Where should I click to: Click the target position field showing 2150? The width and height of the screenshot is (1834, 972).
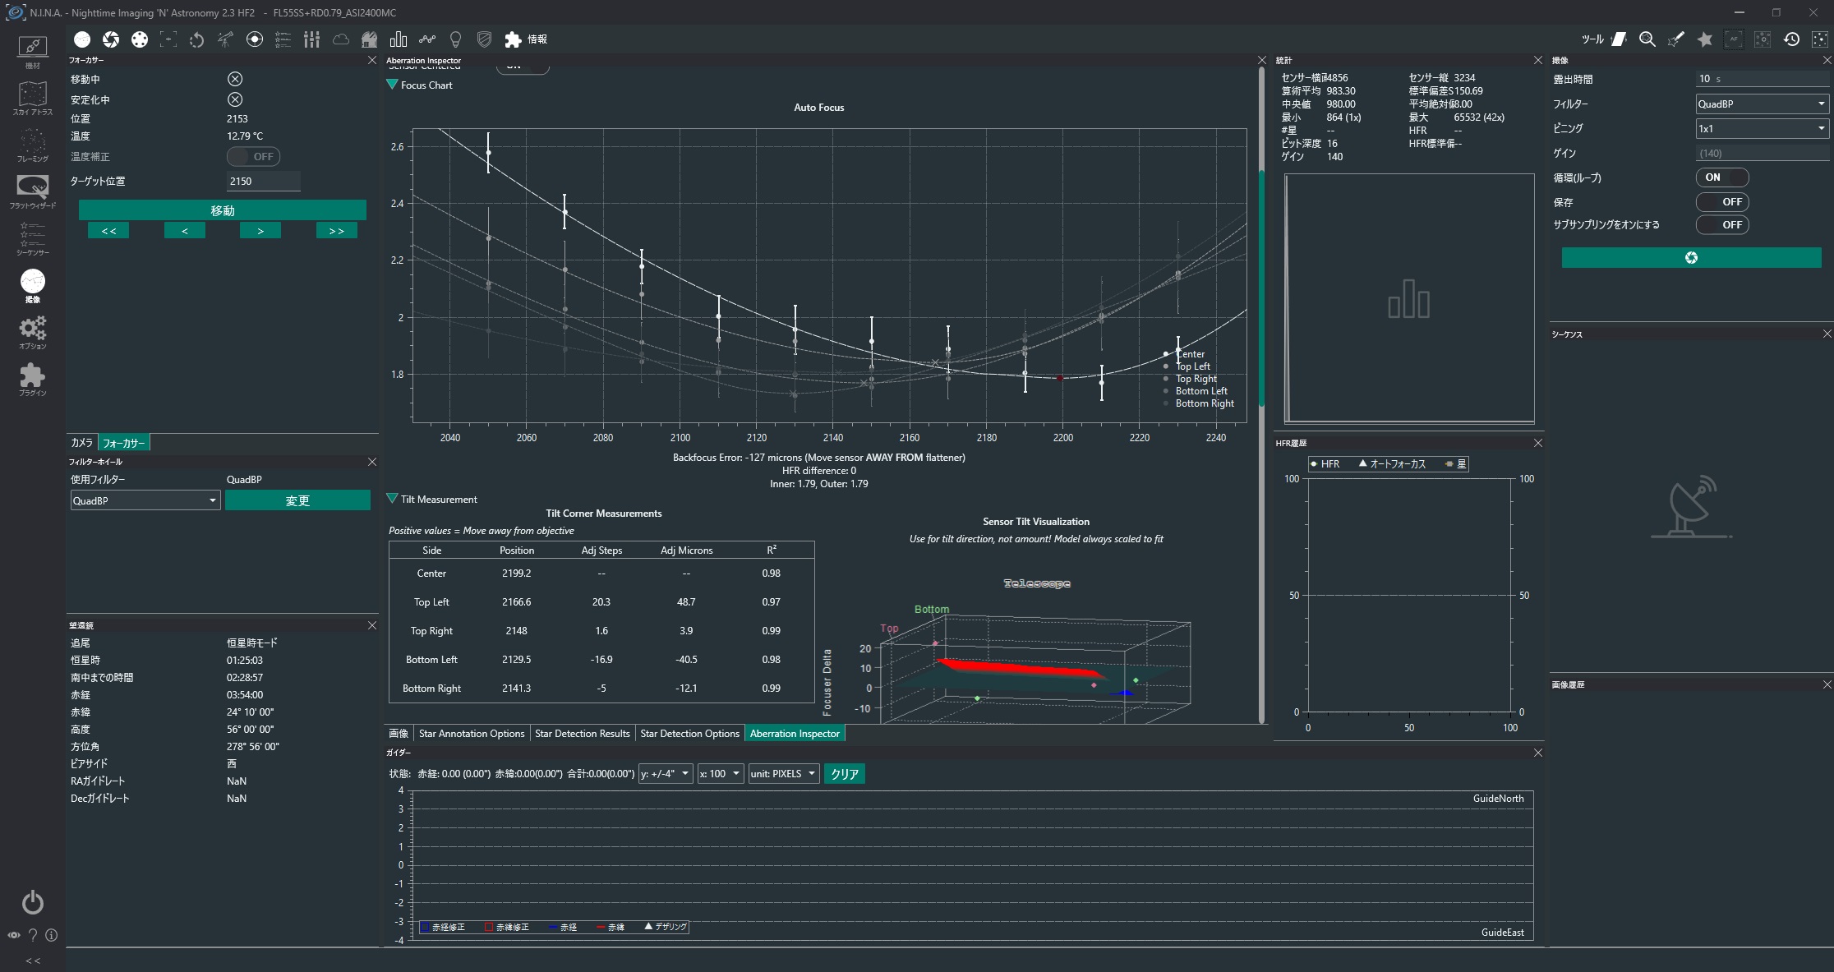263,182
